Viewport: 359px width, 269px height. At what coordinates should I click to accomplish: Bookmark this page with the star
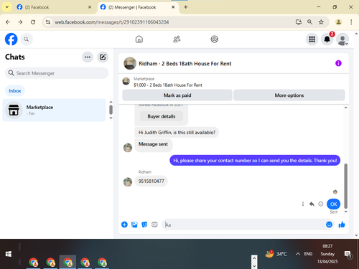pos(321,22)
